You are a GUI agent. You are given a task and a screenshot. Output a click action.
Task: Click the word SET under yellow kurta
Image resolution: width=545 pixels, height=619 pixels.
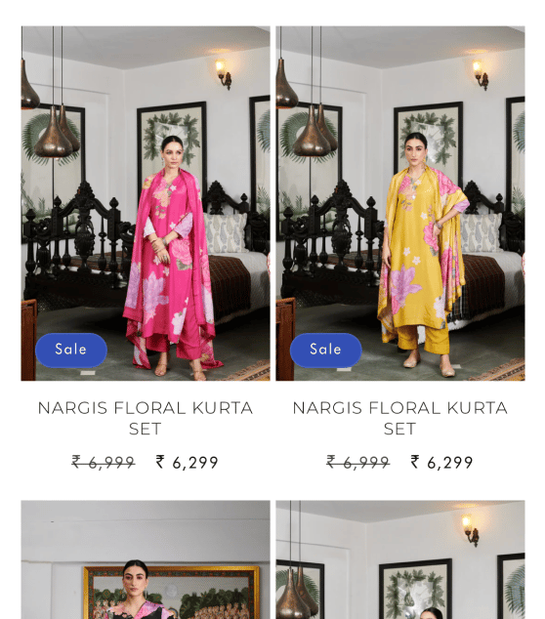(x=400, y=430)
